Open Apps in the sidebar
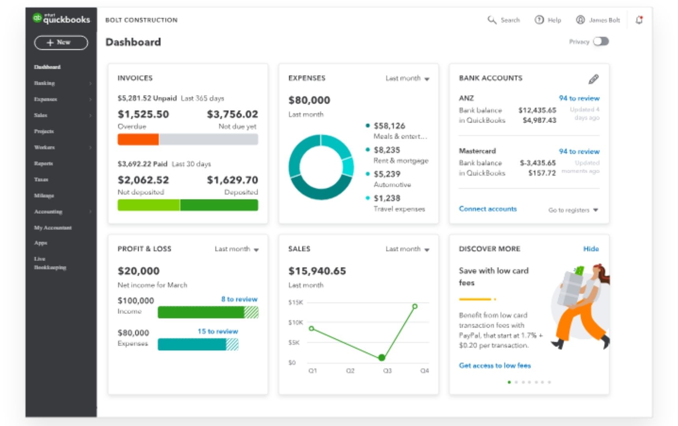The width and height of the screenshot is (678, 426). click(41, 243)
